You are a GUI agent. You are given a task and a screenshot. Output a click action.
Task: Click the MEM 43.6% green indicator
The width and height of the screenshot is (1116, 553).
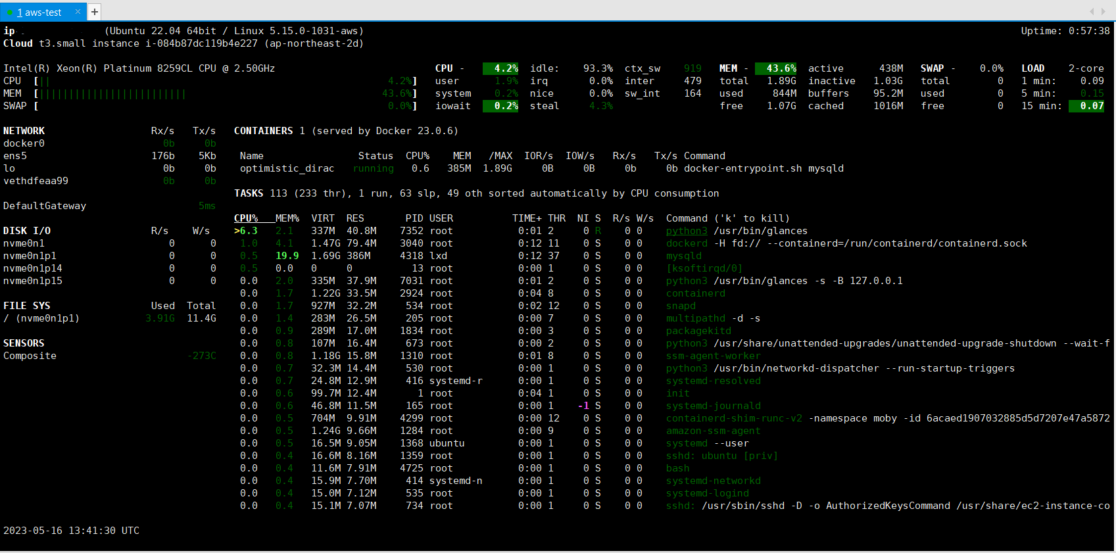[776, 68]
